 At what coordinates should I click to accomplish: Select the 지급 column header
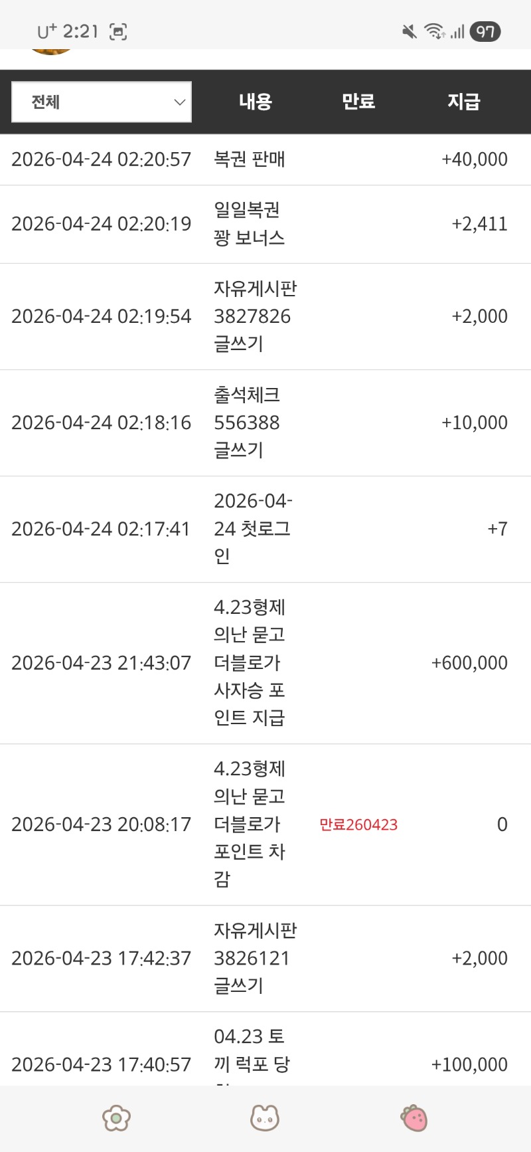[x=463, y=102]
